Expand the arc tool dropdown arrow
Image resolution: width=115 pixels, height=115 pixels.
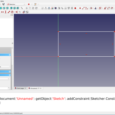(89, 8)
